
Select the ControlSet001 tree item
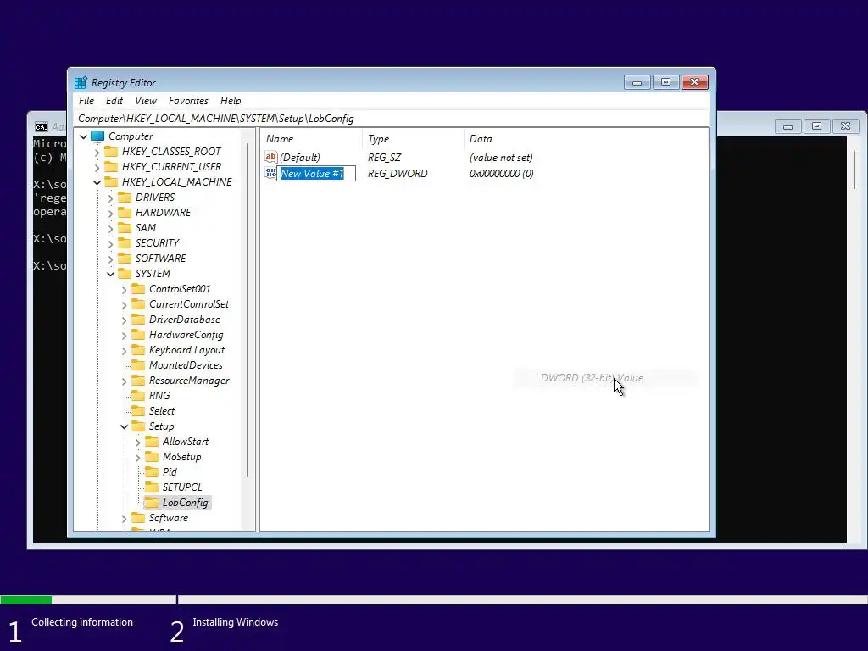click(x=180, y=289)
